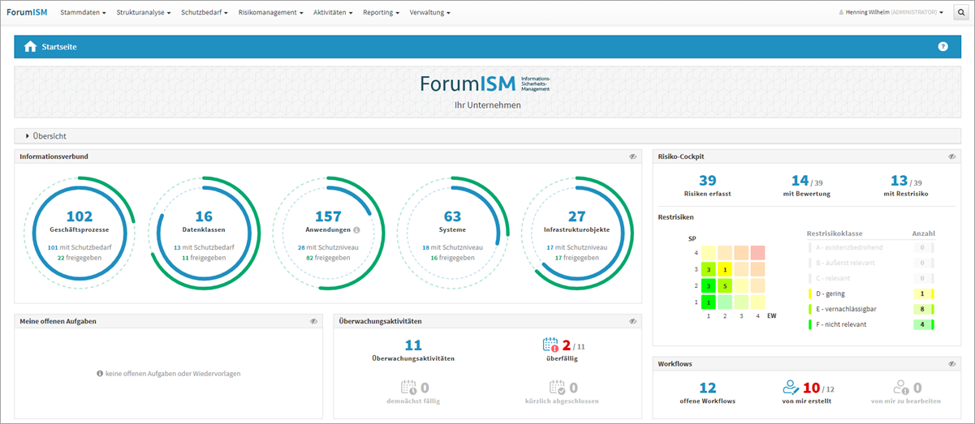Click the search magnifier icon
Viewport: 975px width, 424px height.
click(959, 13)
